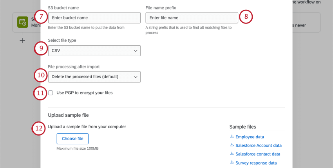The width and height of the screenshot is (333, 168).
Task: Click the download icon beside Survey response data
Action: pos(232,163)
